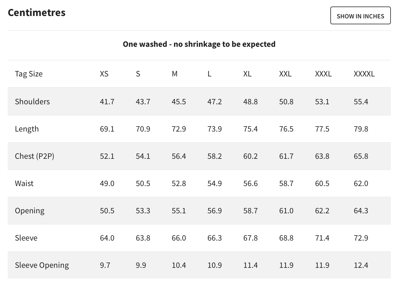Image resolution: width=395 pixels, height=285 pixels.
Task: Click the Shoulders value 47.2 for size L
Action: pyautogui.click(x=215, y=102)
